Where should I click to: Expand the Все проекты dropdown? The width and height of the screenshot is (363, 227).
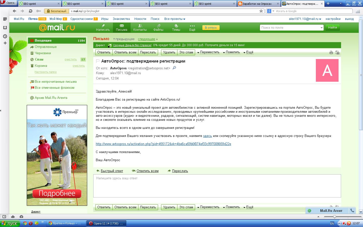[175, 19]
